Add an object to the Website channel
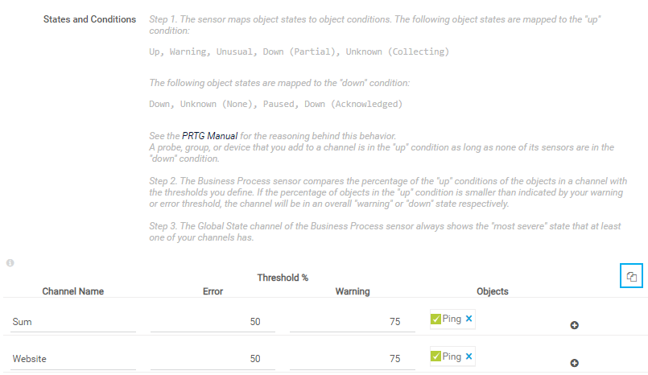Screen dimensions: 648x375 (575, 363)
